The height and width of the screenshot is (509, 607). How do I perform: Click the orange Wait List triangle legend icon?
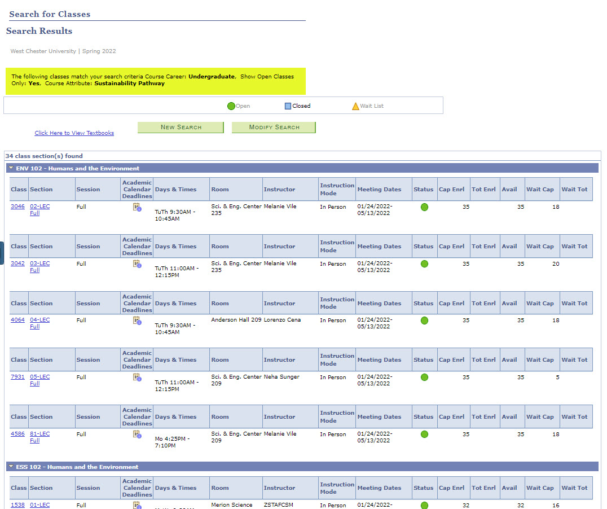click(355, 106)
